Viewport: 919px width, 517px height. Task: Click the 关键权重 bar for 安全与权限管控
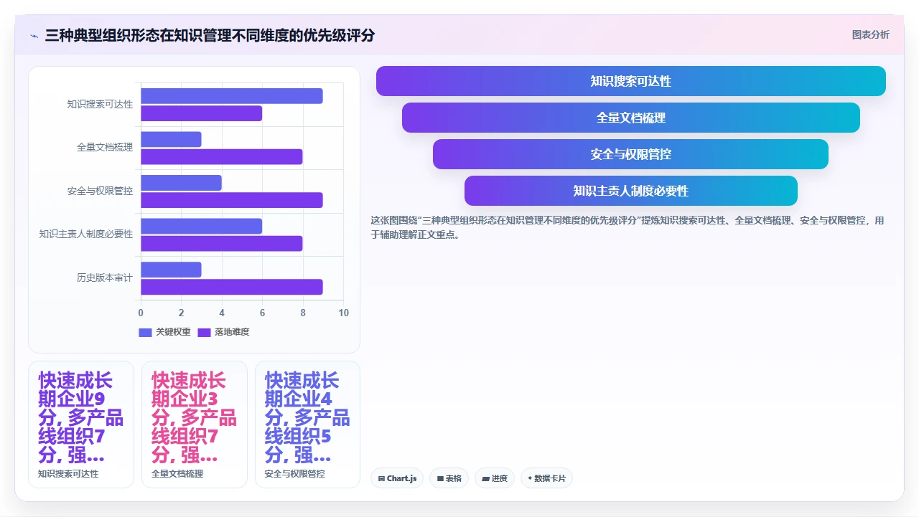[x=181, y=183]
